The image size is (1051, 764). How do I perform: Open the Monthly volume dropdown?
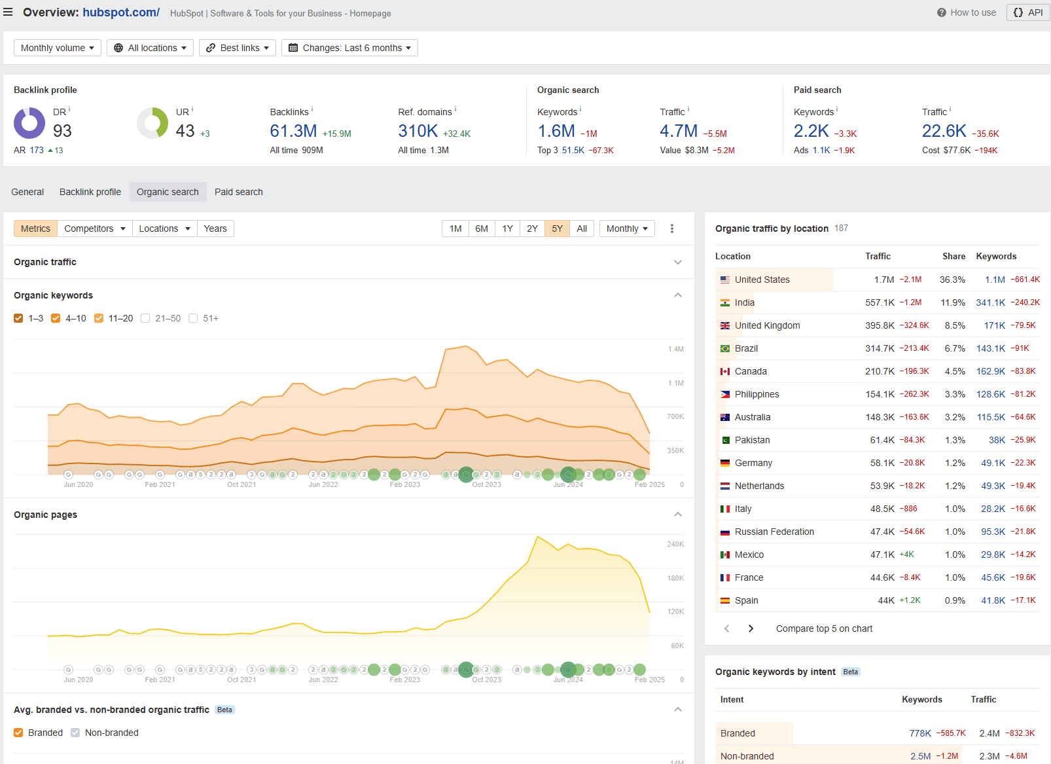click(x=58, y=48)
